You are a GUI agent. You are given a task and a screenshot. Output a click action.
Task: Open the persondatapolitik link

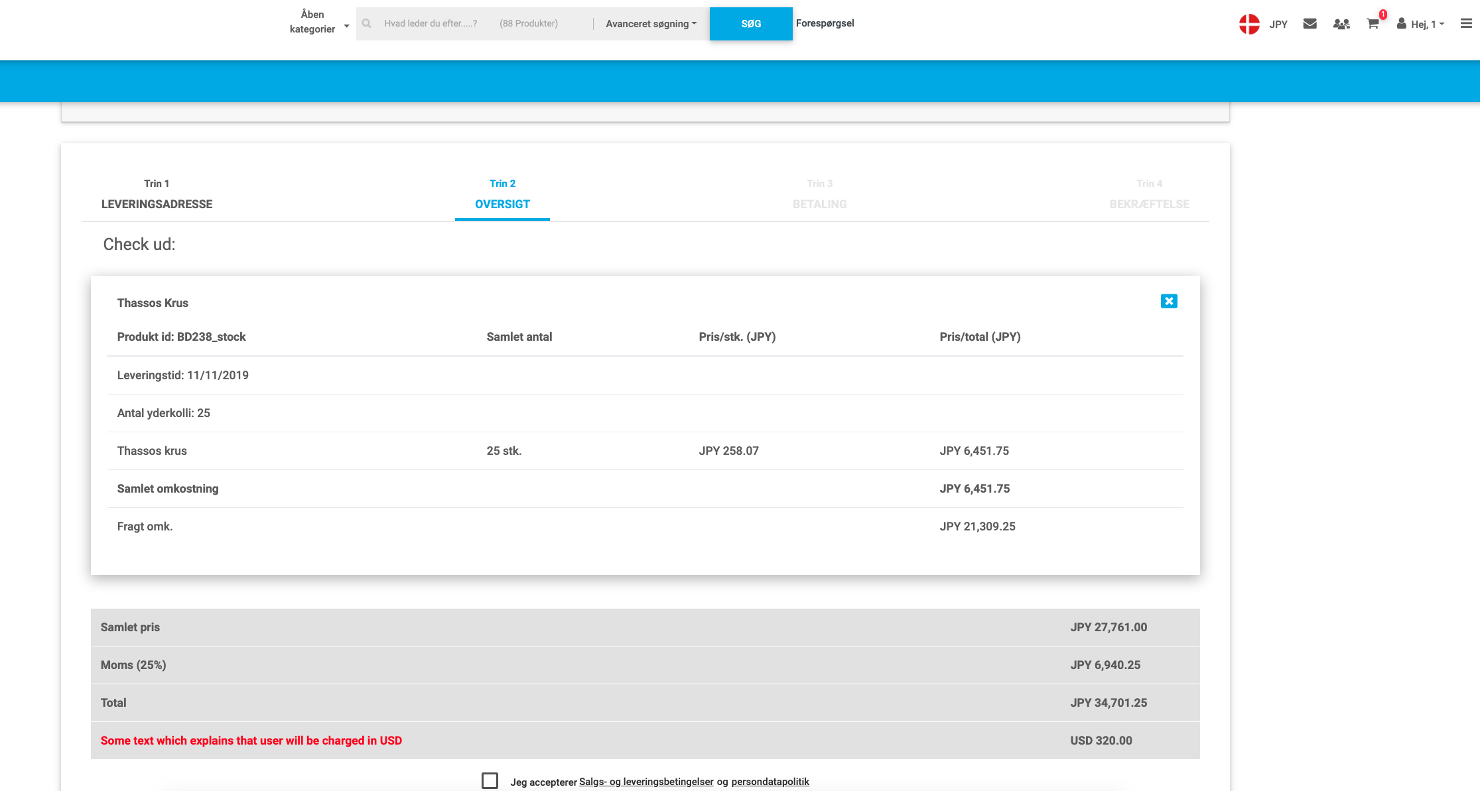pyautogui.click(x=770, y=782)
